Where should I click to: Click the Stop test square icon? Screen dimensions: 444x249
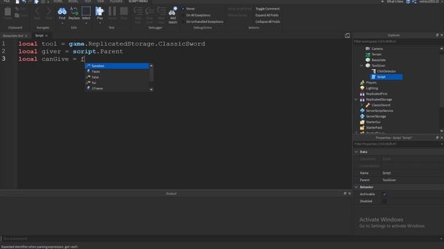[123, 11]
